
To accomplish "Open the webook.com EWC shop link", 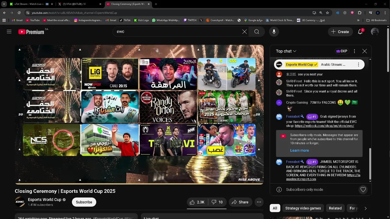I will 324,126.
